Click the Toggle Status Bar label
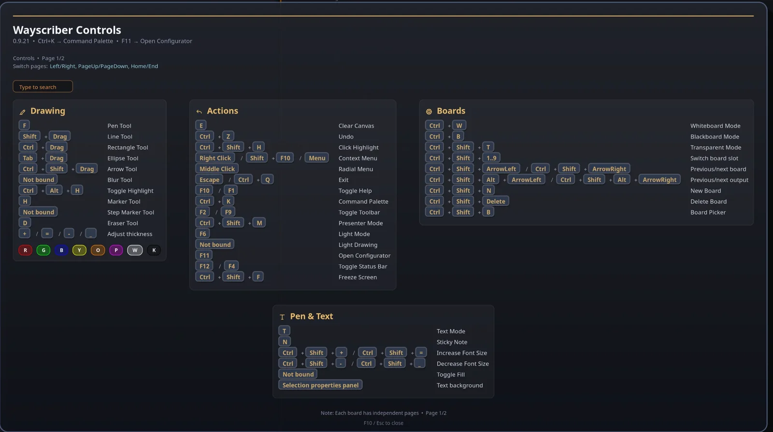This screenshot has height=432, width=773. 363,266
